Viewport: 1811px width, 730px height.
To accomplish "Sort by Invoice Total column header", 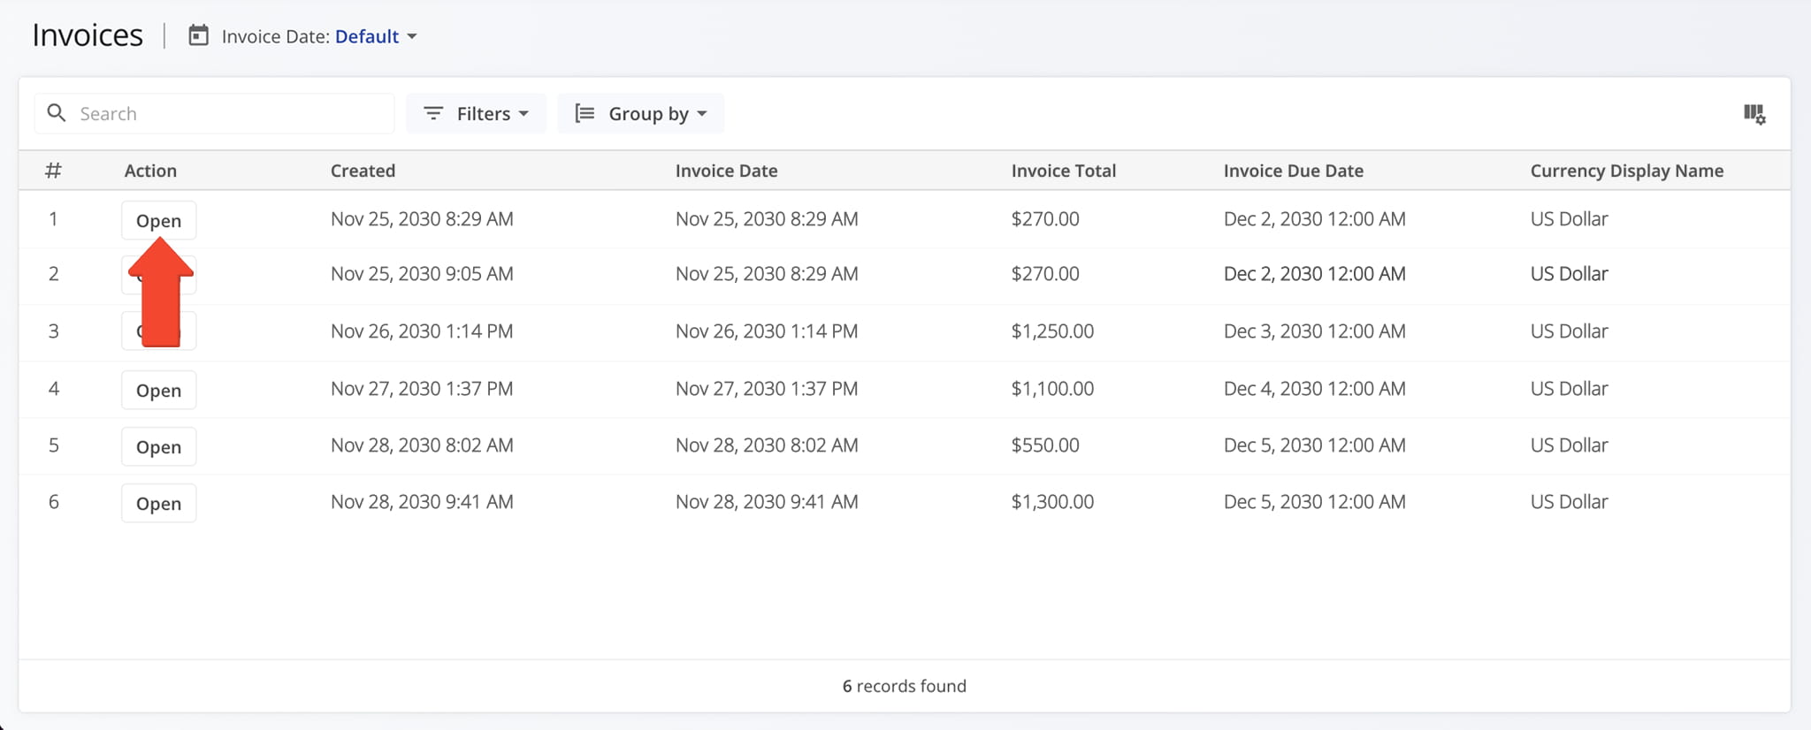I will 1063,171.
